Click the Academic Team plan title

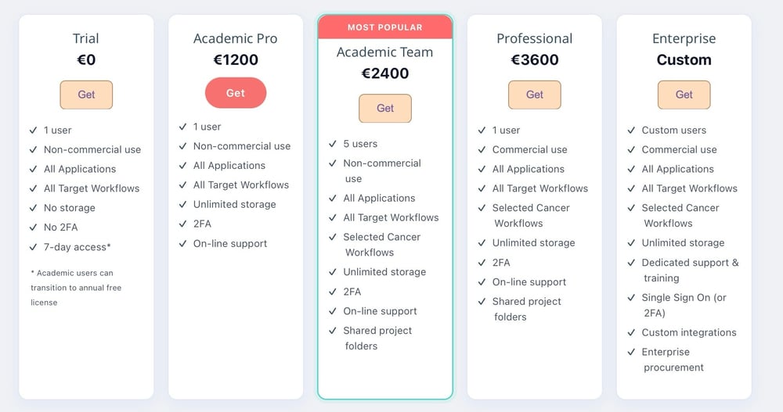coord(385,52)
